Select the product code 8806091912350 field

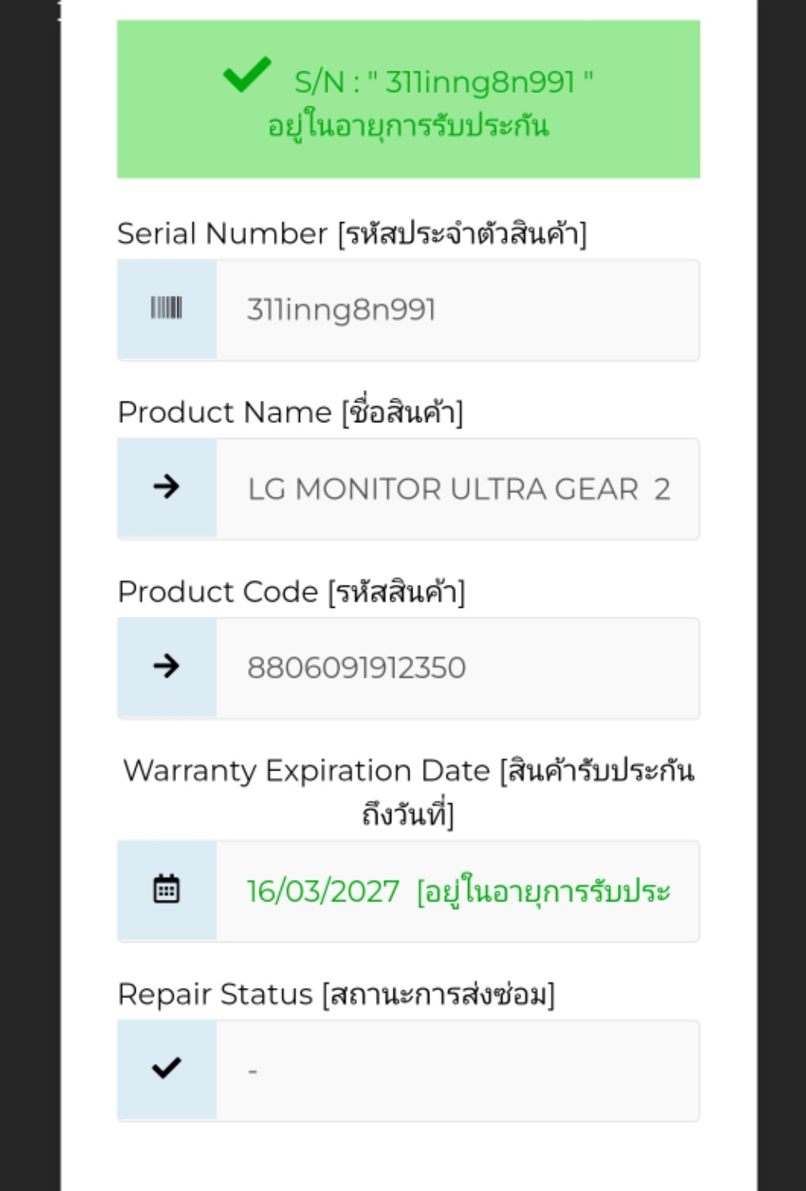(x=458, y=668)
